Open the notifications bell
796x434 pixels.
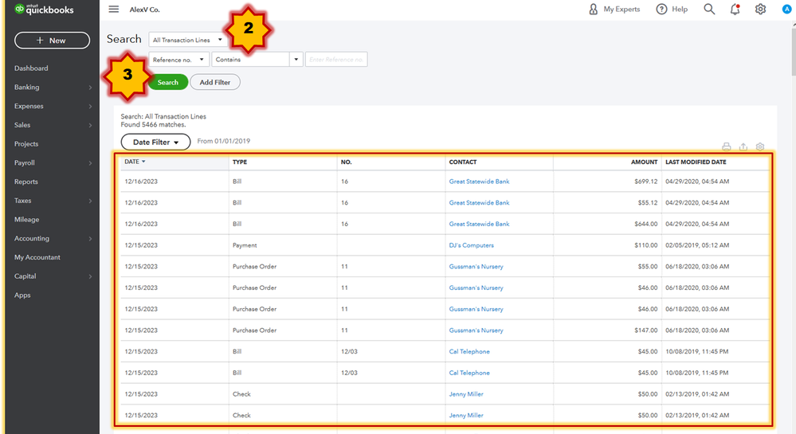pos(735,9)
